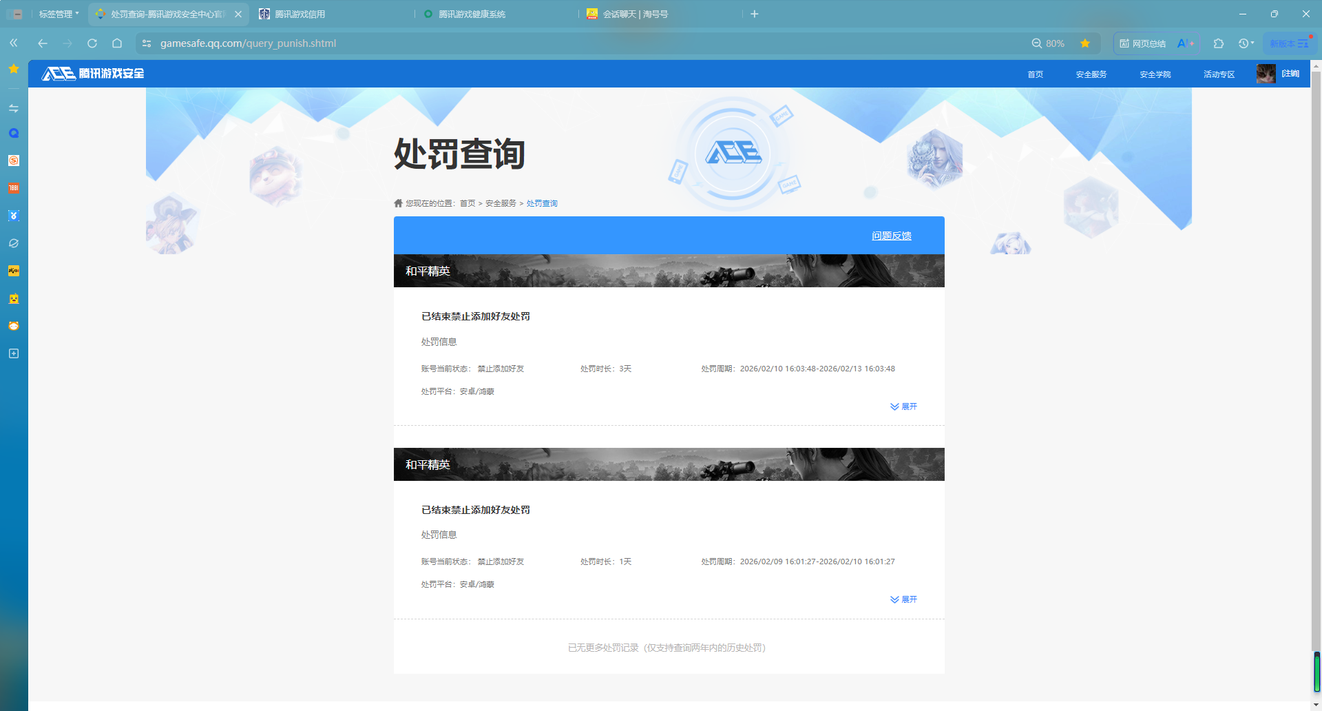This screenshot has width=1322, height=711.
Task: Click the second 和平精英 game banner
Action: click(669, 464)
